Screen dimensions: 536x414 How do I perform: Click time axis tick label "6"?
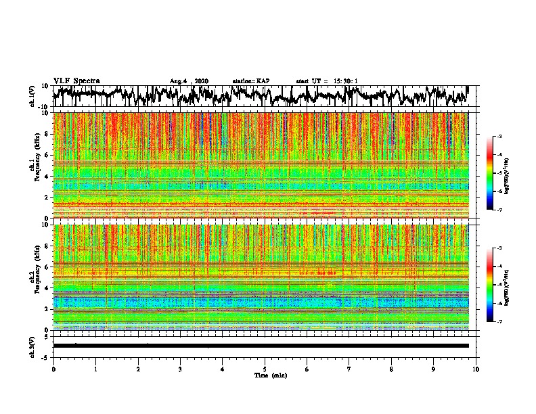[x=307, y=369]
